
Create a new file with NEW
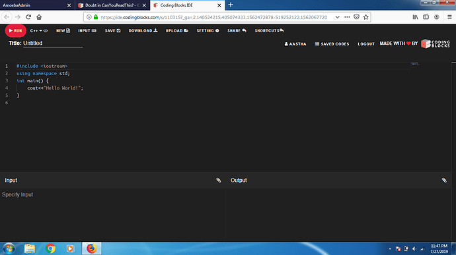click(x=63, y=30)
